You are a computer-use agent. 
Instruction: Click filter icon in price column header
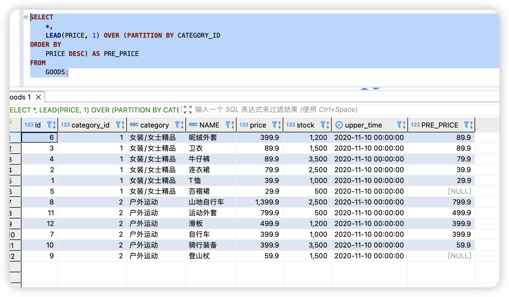coord(275,125)
